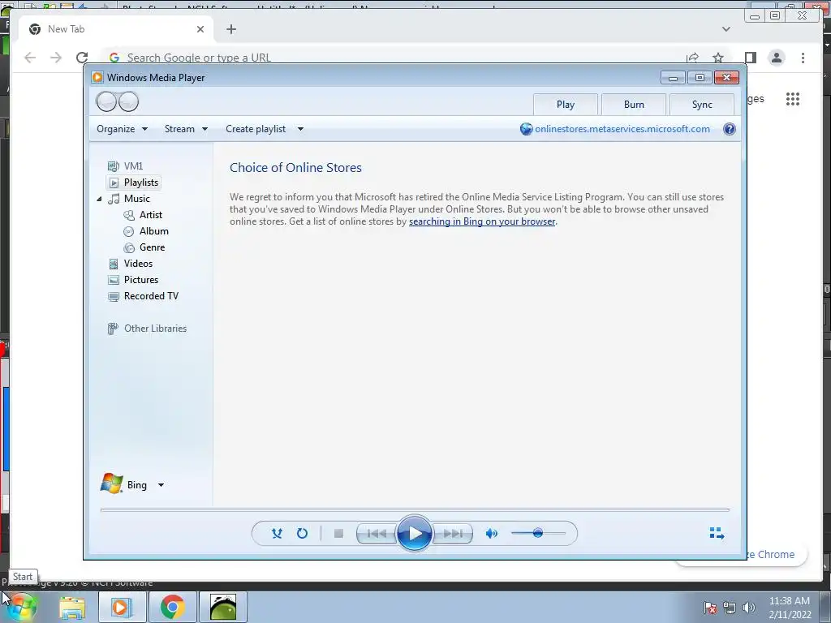The width and height of the screenshot is (831, 623).
Task: Open the NCH application taskbar icon
Action: 223,608
